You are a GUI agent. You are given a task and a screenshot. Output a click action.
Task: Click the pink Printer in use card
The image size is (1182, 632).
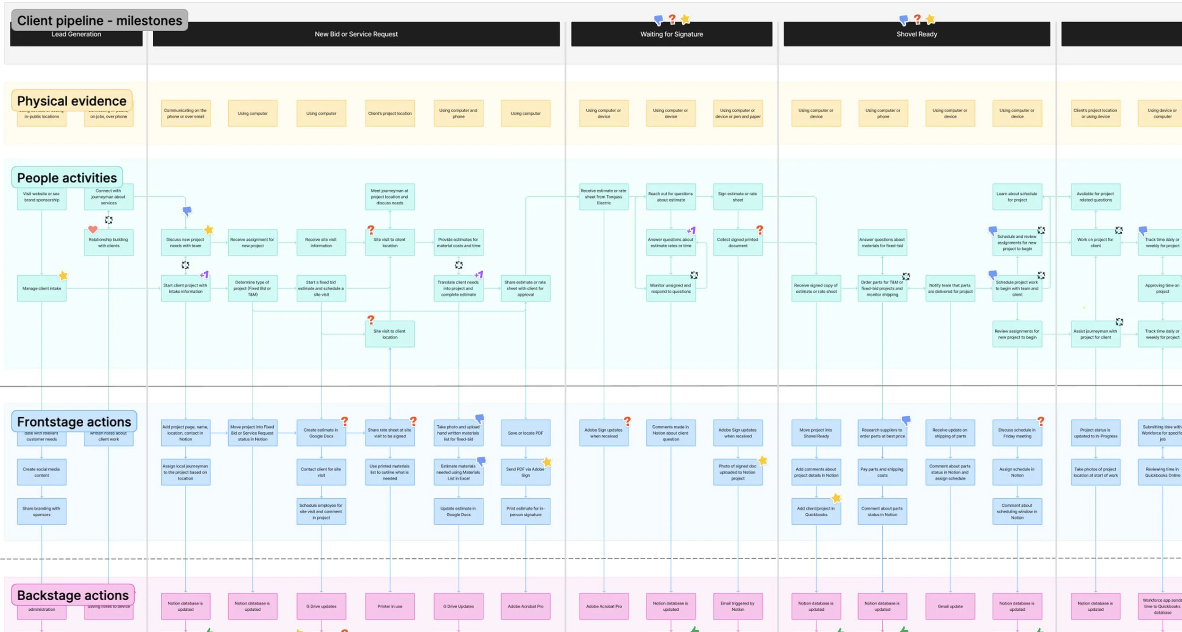390,606
